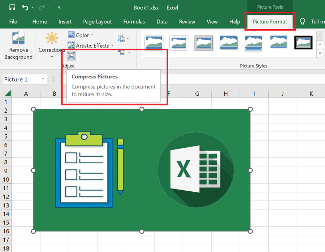Apply the first picture style thumbnail
The height and width of the screenshot is (252, 325).
point(154,43)
